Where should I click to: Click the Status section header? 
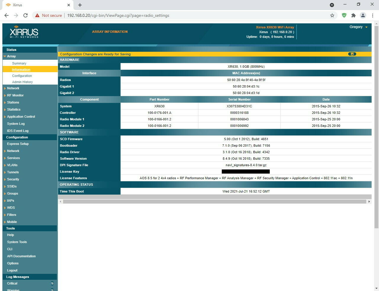[x=30, y=50]
